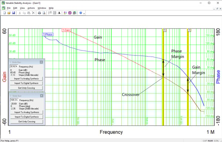The width and height of the screenshot is (222, 142).
Task: Click the 65.45 phase value in slide bar panel
Action: tap(13, 72)
